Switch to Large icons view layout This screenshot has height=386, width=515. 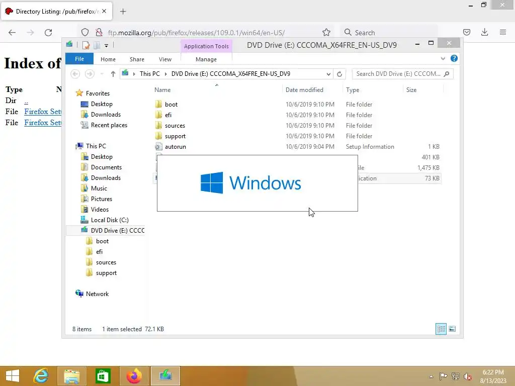452,329
